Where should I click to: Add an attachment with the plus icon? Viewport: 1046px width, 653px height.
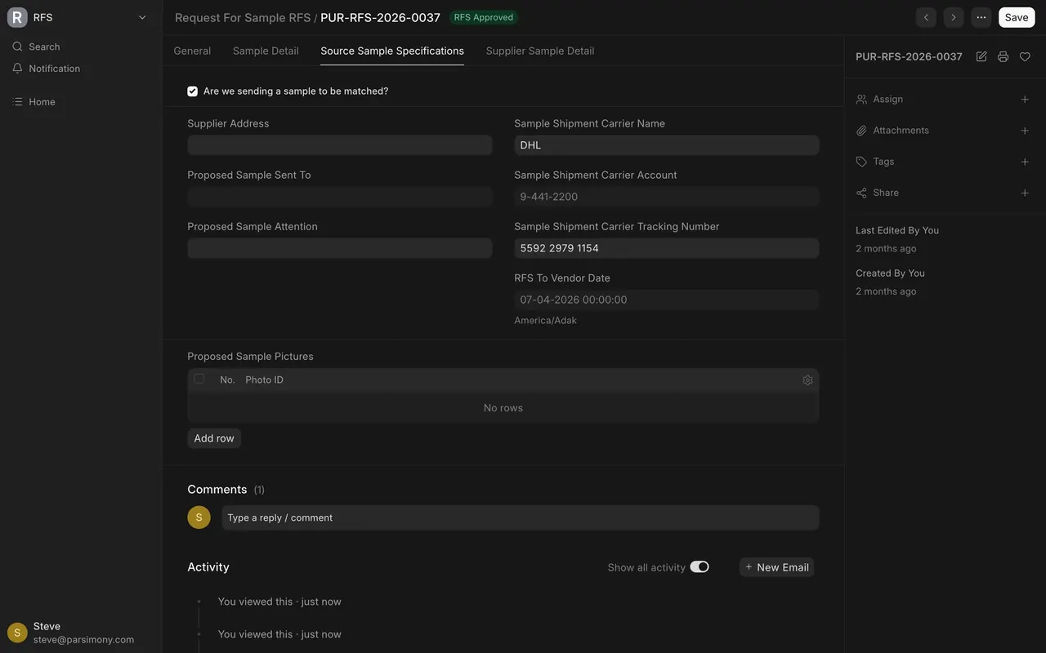[x=1025, y=131]
